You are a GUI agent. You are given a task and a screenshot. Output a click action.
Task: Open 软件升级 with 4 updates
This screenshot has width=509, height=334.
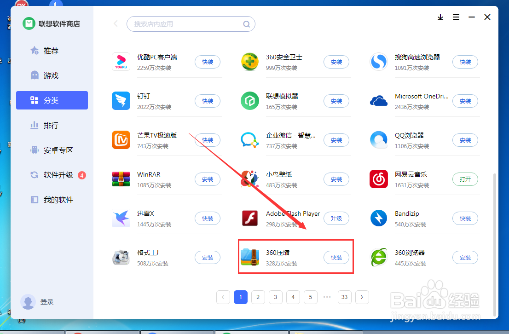click(x=52, y=175)
